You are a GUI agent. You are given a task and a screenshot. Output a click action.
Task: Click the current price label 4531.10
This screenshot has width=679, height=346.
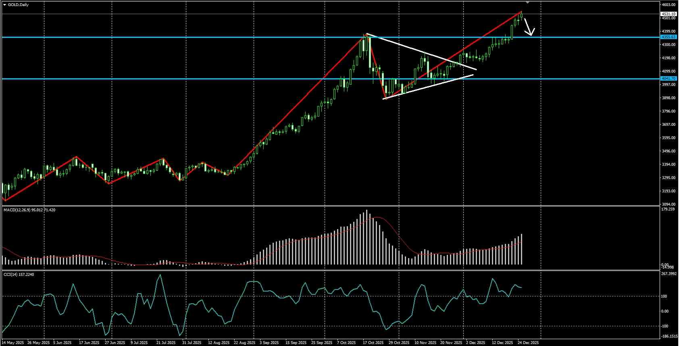click(669, 14)
